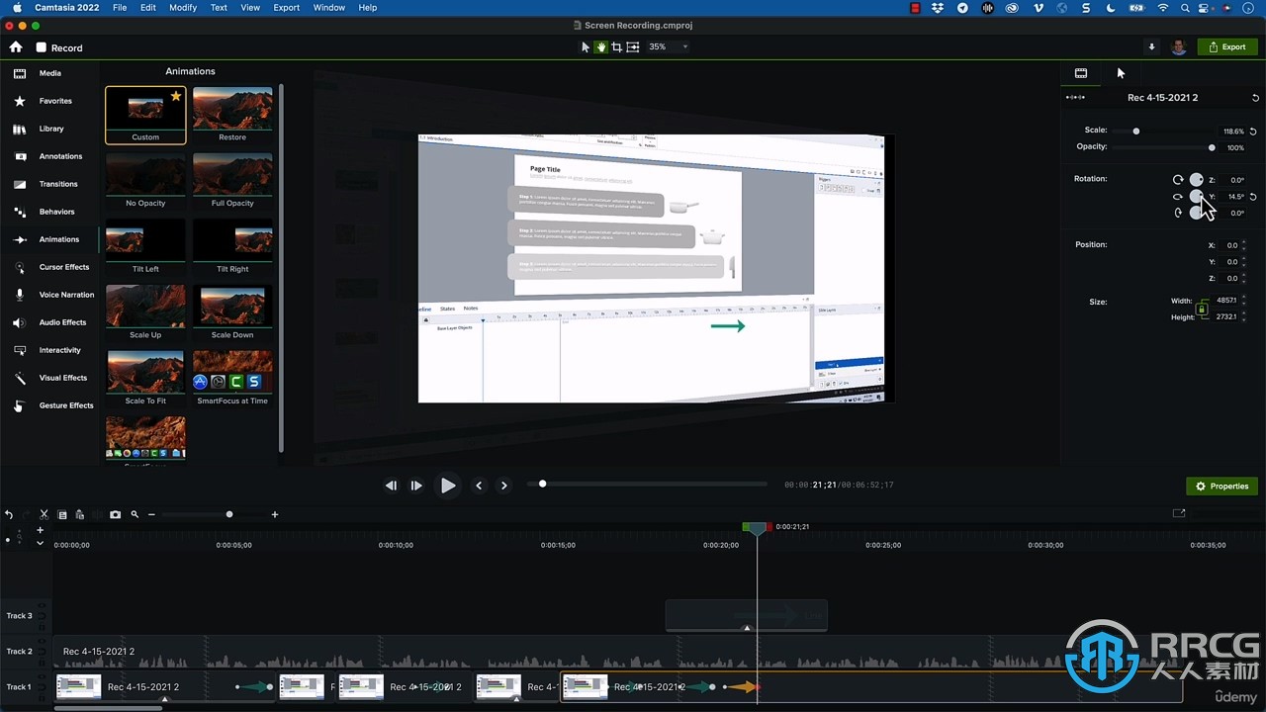Select the Scale Up animation thumbnail

point(145,307)
